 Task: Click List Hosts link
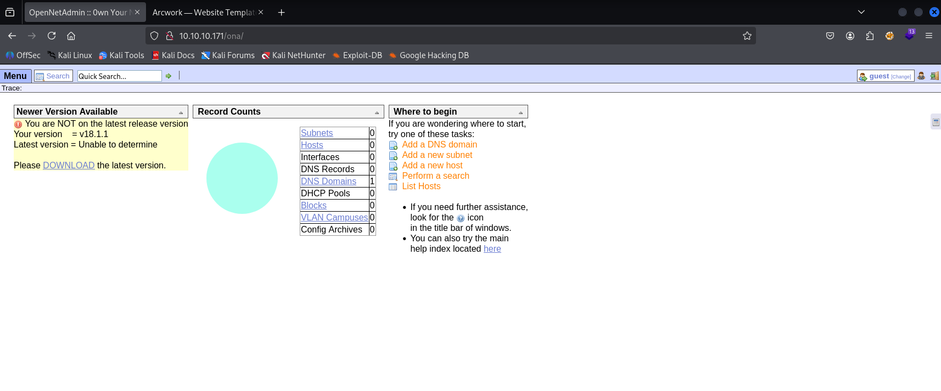[421, 186]
